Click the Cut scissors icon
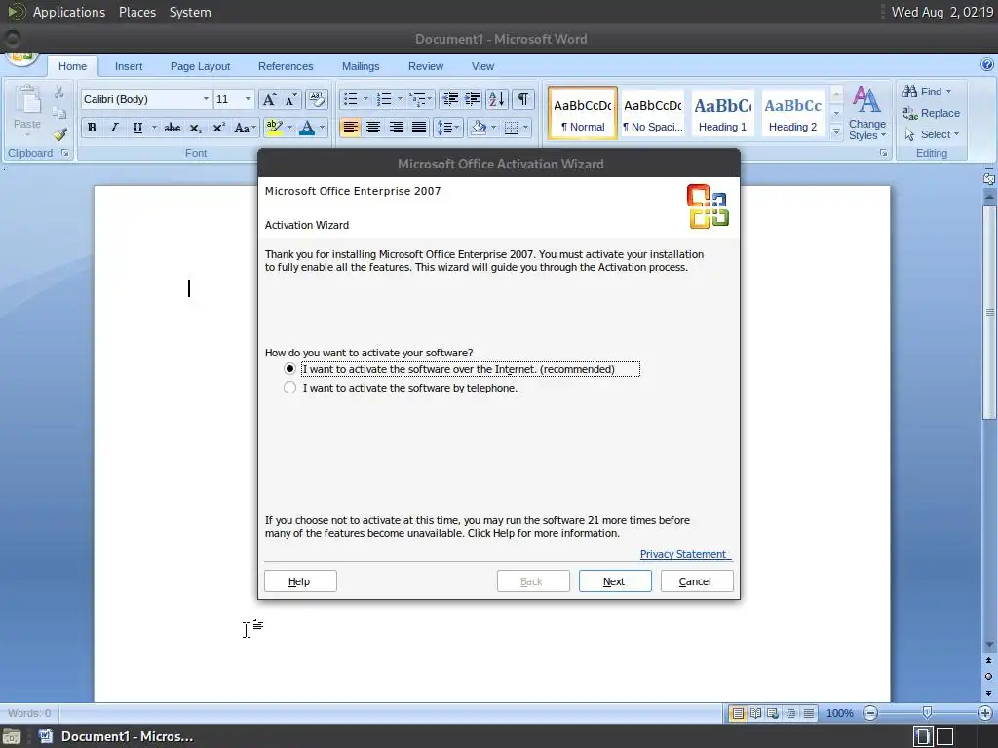 point(59,93)
